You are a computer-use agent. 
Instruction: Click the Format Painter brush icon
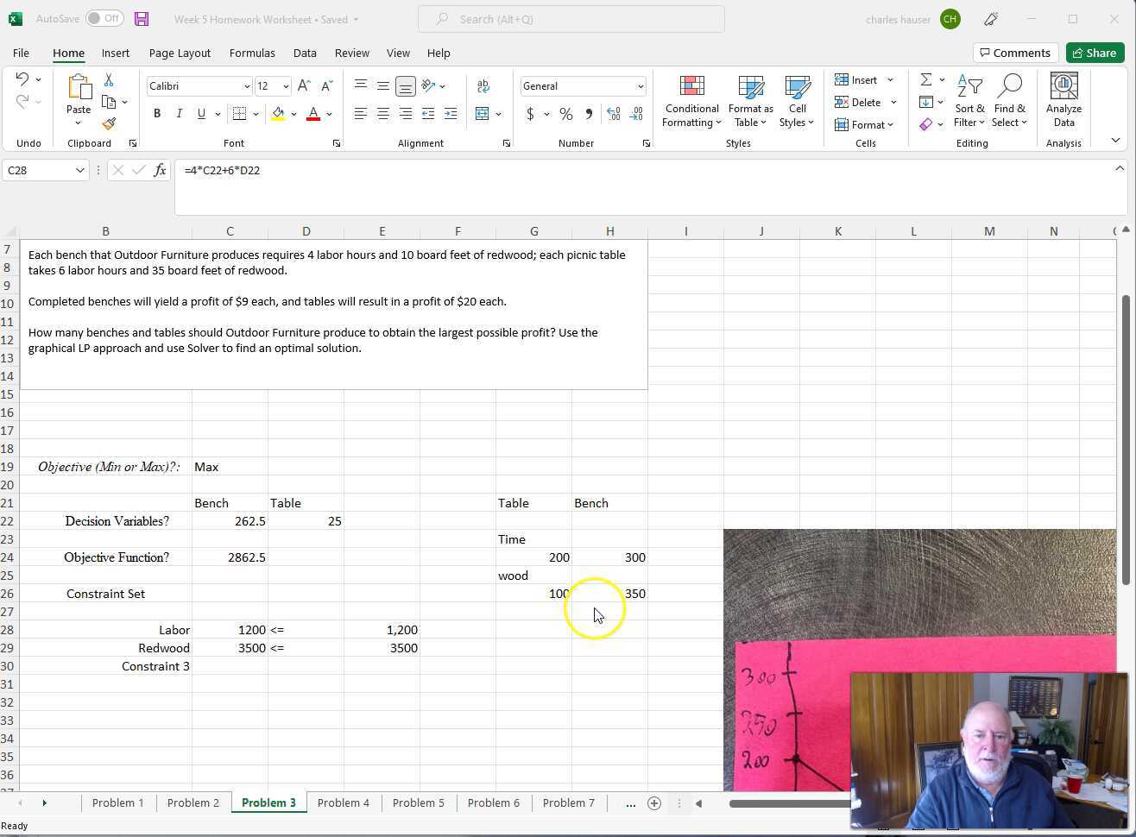[x=109, y=124]
